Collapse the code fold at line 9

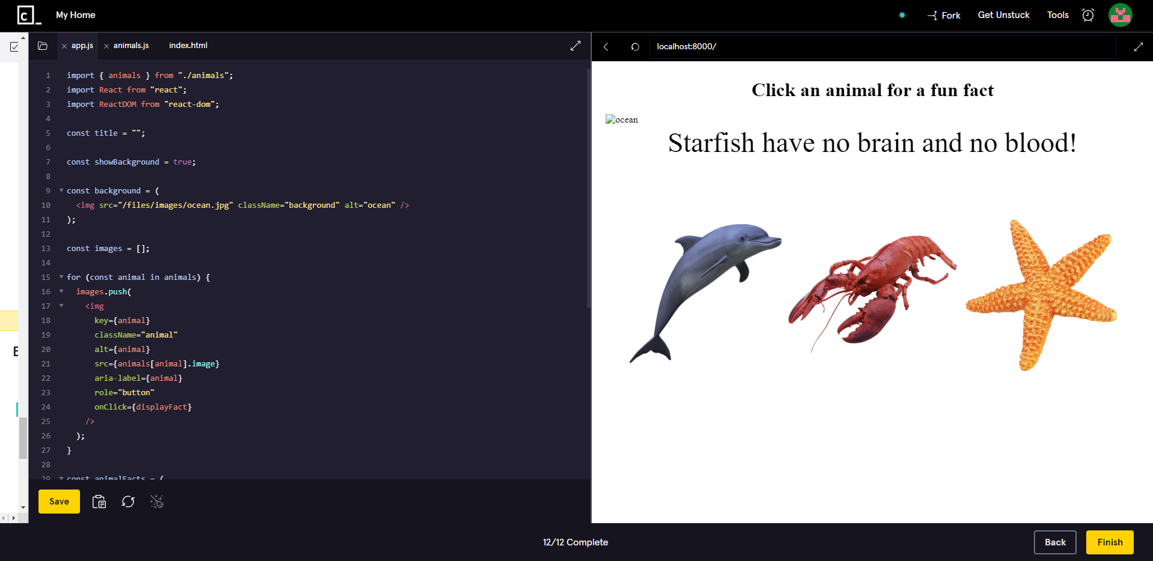click(61, 190)
